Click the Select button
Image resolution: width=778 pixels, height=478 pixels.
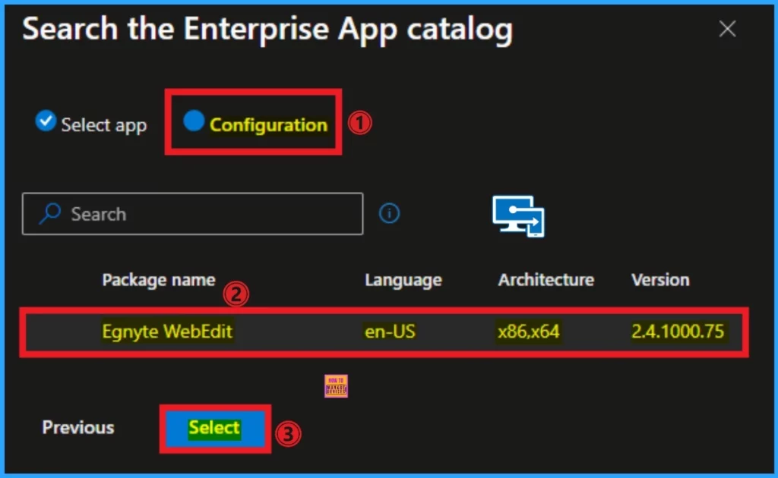click(x=215, y=428)
